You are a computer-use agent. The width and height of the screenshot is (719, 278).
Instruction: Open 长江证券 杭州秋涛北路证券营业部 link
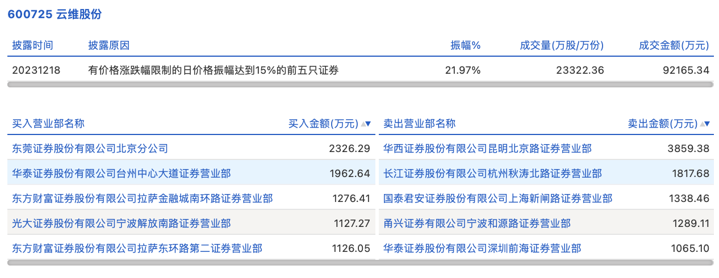point(492,174)
